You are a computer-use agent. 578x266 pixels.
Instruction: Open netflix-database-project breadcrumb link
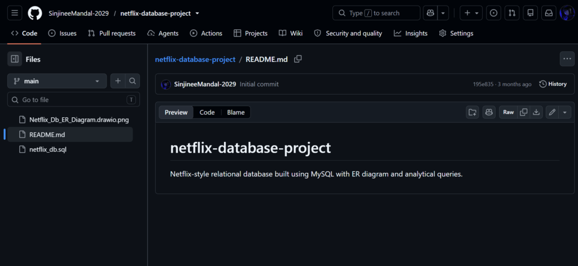pyautogui.click(x=195, y=59)
